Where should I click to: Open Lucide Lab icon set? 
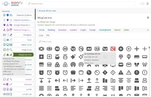pos(18,94)
